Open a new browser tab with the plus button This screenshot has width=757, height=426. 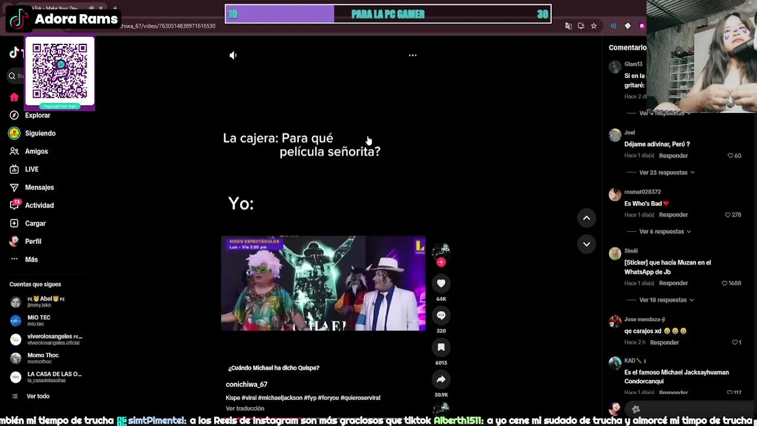coord(115,8)
